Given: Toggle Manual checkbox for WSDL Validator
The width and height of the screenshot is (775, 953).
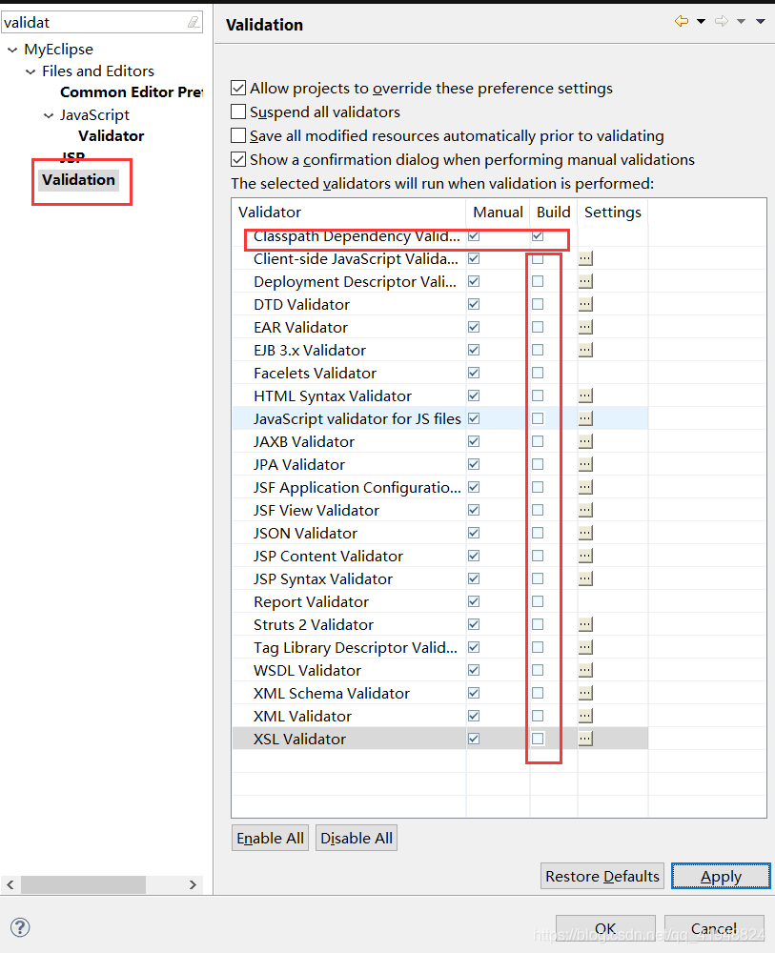Looking at the screenshot, I should tap(474, 670).
